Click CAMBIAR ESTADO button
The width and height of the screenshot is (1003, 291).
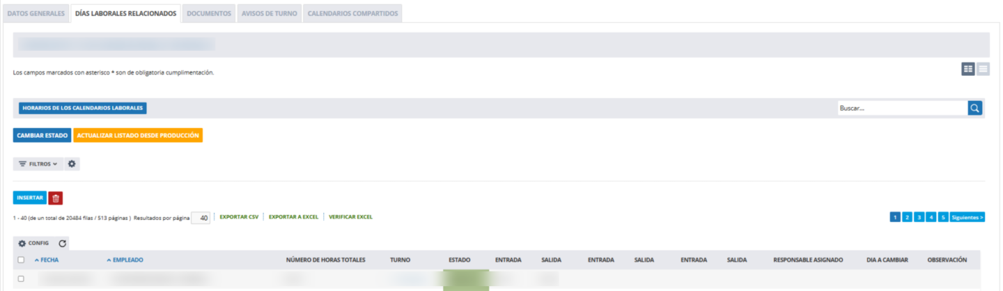point(42,135)
